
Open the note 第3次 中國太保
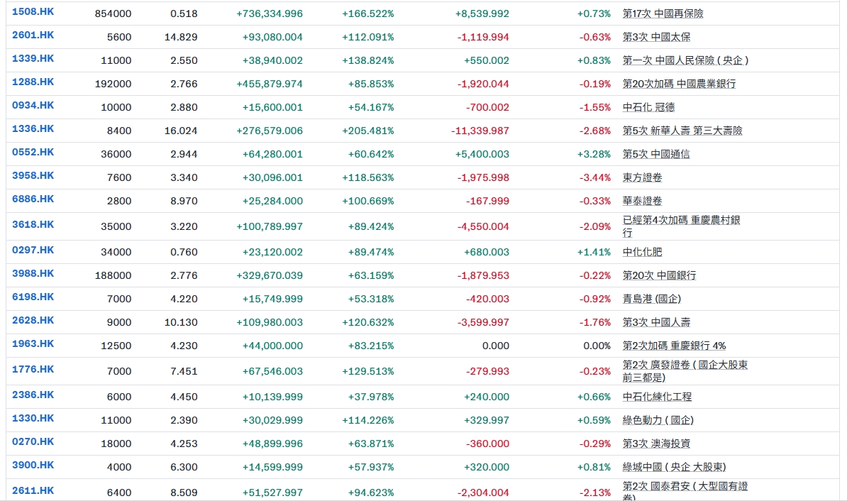tap(656, 38)
